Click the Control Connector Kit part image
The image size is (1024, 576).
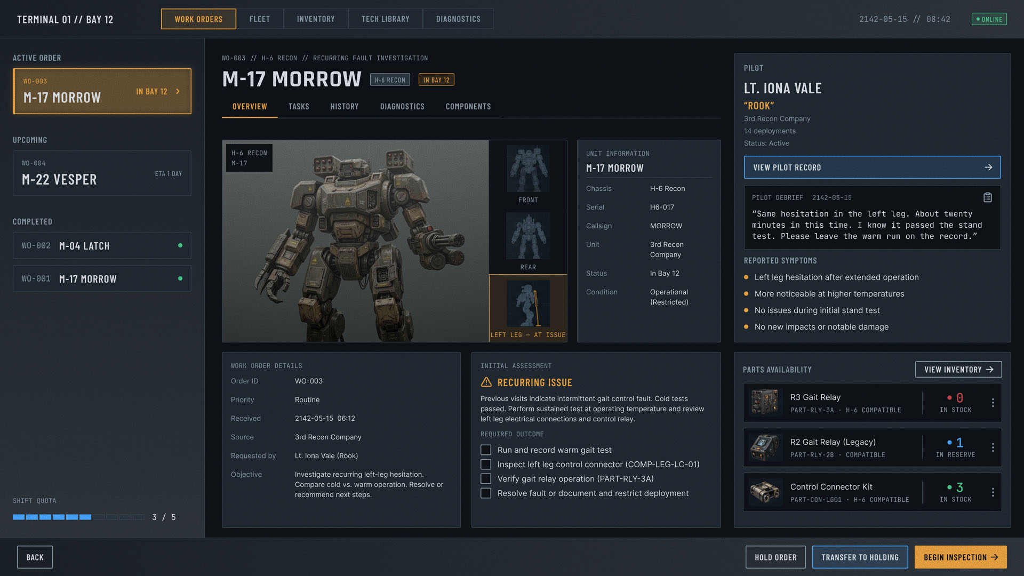(x=764, y=492)
